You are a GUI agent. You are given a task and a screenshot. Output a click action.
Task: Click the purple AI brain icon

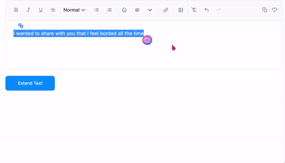click(x=147, y=40)
